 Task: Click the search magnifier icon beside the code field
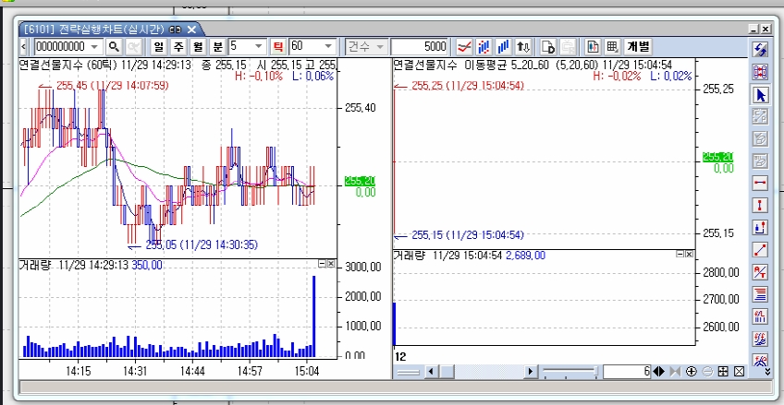point(115,46)
